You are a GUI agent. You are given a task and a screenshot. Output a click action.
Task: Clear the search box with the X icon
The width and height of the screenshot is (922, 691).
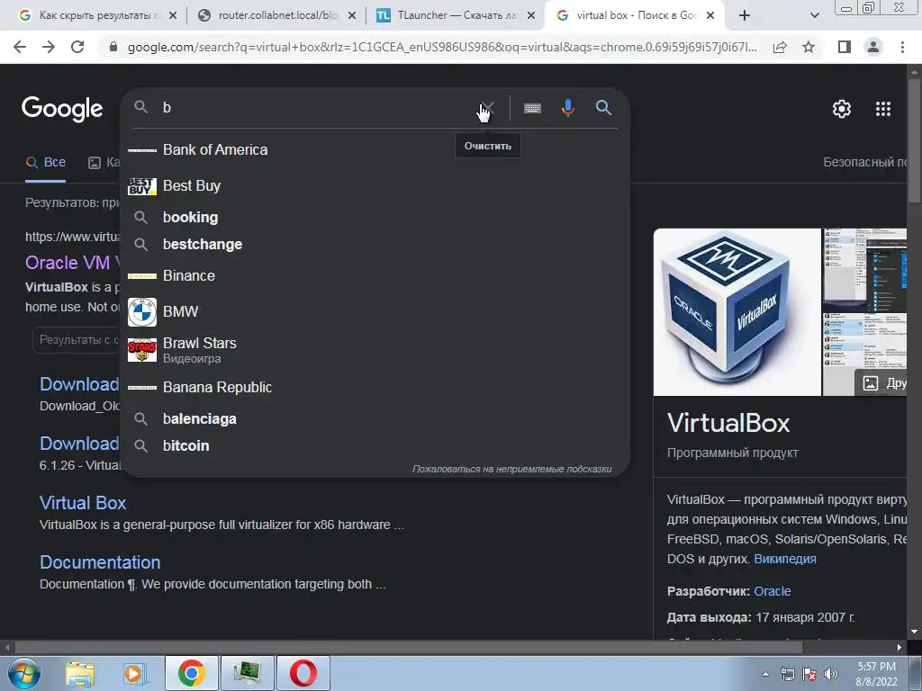(x=487, y=108)
